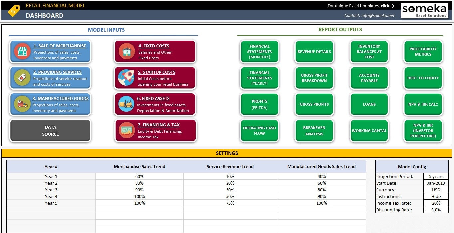Viewport: 454px width, 233px height.
Task: View the Breakeven Analysis report
Action: pyautogui.click(x=314, y=131)
